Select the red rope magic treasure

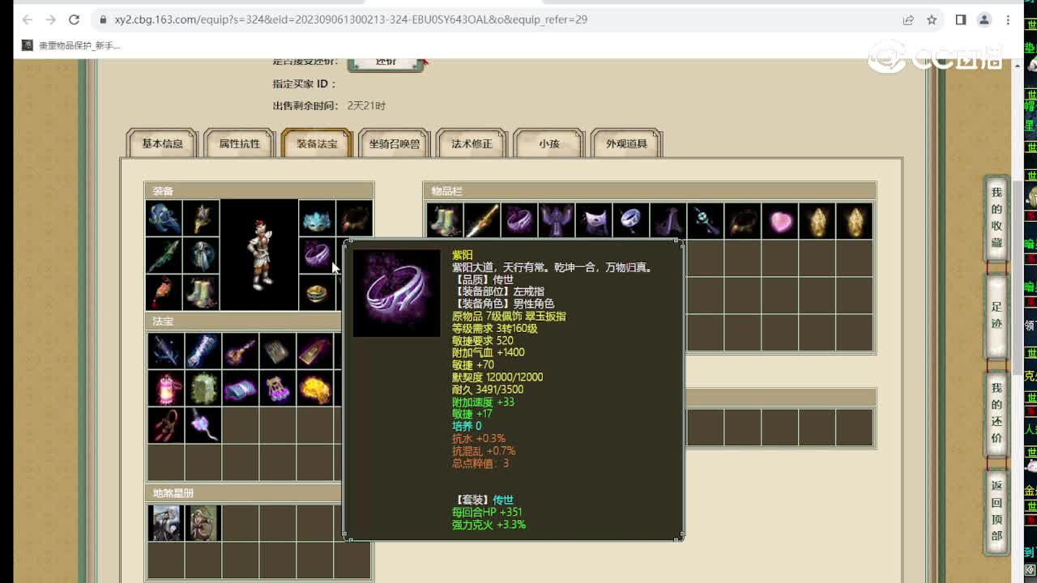(165, 425)
